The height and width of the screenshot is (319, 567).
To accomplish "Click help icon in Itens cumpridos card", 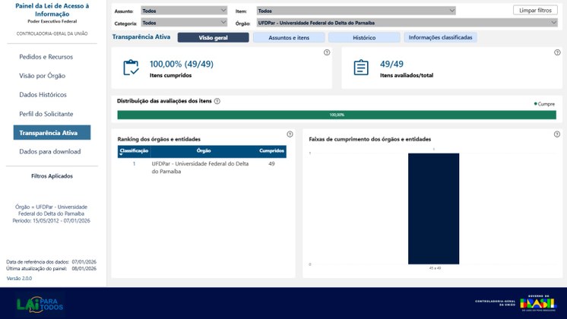I will pyautogui.click(x=327, y=53).
